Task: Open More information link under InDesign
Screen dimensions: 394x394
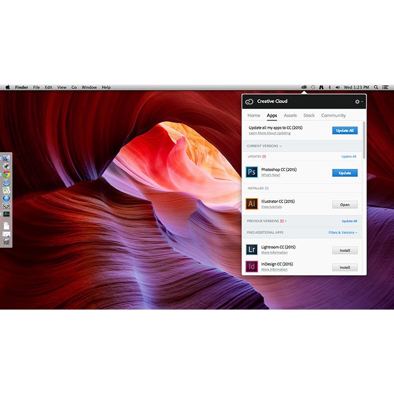Action: tap(274, 270)
